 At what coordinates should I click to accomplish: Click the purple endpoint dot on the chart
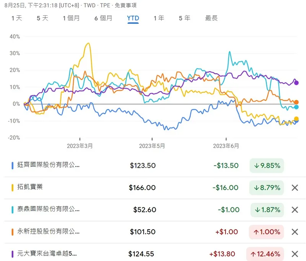[x=296, y=83]
